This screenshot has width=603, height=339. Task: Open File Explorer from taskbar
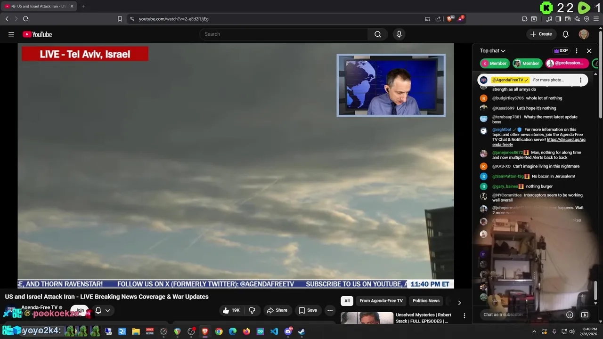[x=136, y=331]
